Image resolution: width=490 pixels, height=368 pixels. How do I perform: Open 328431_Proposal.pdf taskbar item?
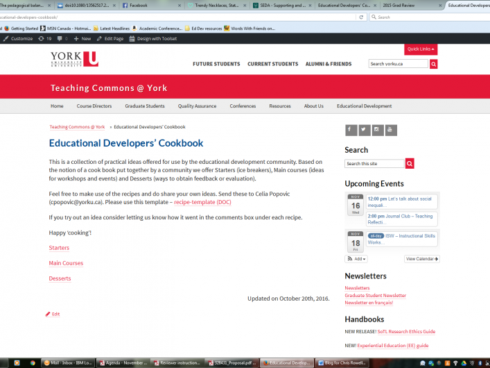232,363
